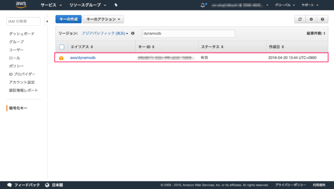Open the キーのアクション dropdown
The width and height of the screenshot is (334, 189).
coord(103,19)
